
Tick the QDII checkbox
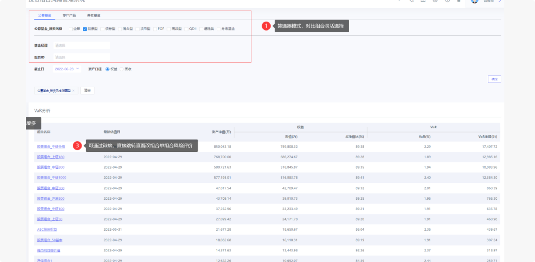(186, 29)
